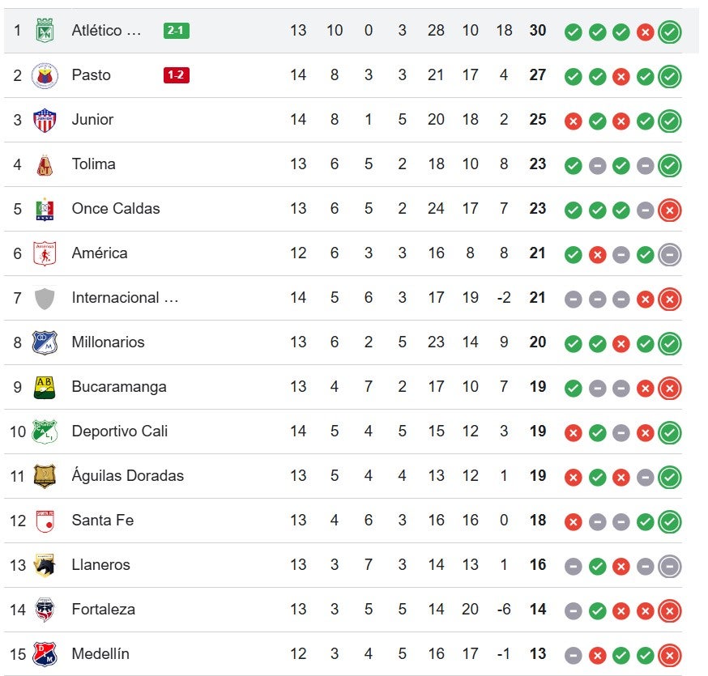The image size is (708, 676).
Task: Click the Medellín team crest
Action: pyautogui.click(x=45, y=654)
